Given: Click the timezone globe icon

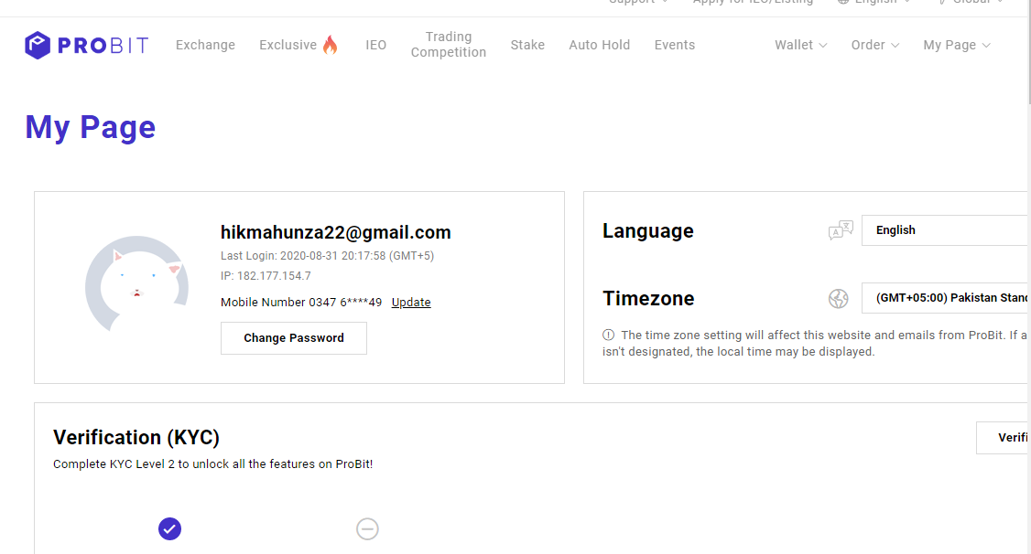Looking at the screenshot, I should click(839, 298).
